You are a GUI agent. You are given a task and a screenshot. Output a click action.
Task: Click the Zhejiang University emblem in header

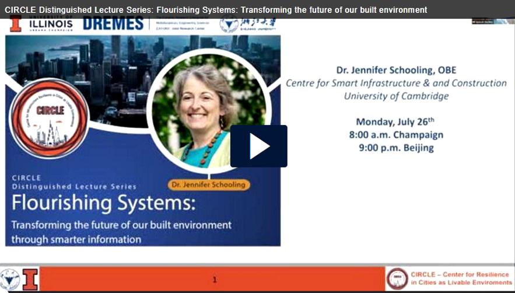(229, 25)
